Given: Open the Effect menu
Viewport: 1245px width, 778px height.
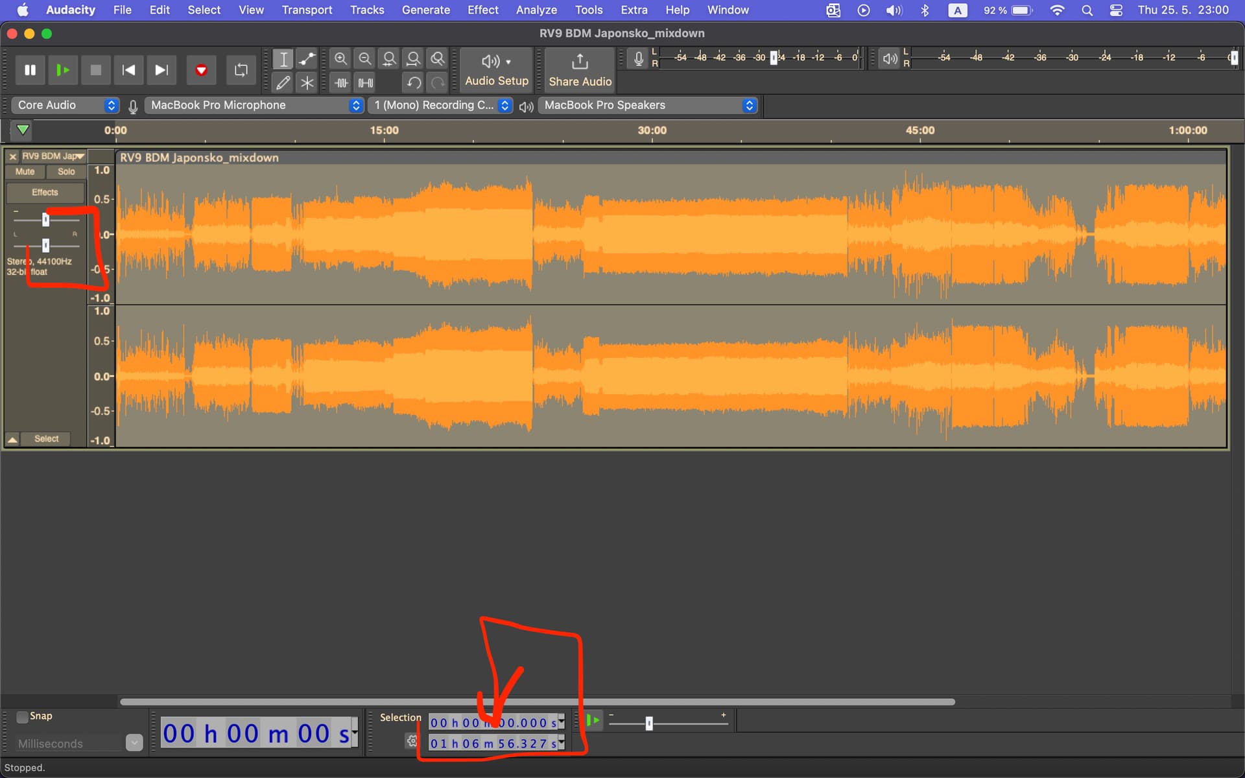Looking at the screenshot, I should (483, 10).
